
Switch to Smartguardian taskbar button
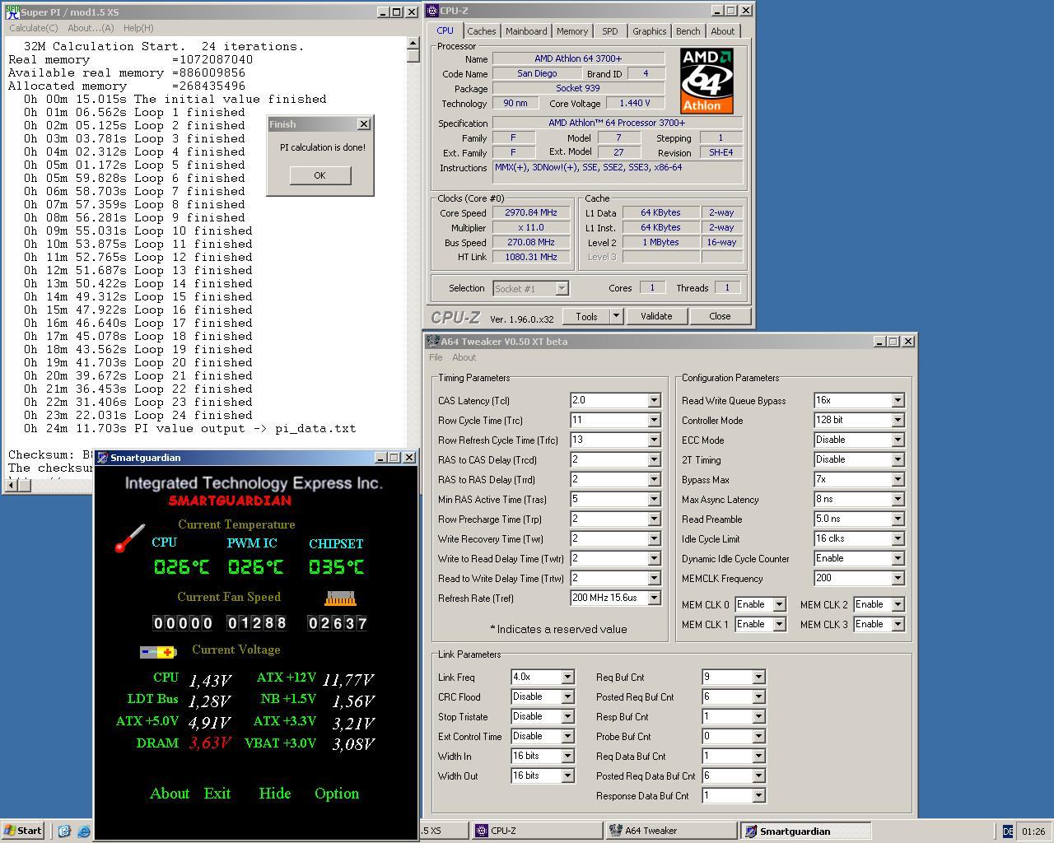tap(805, 831)
